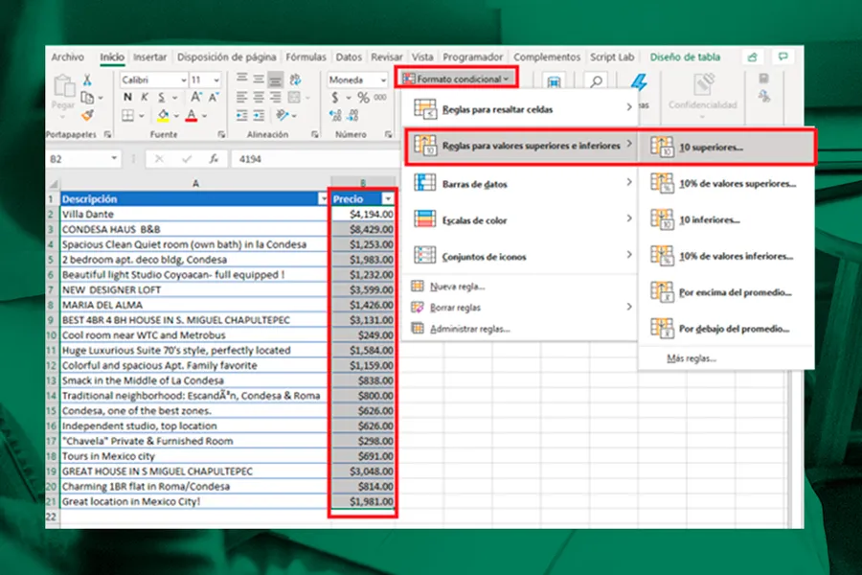Click the accounting dollar format icon

[x=335, y=98]
